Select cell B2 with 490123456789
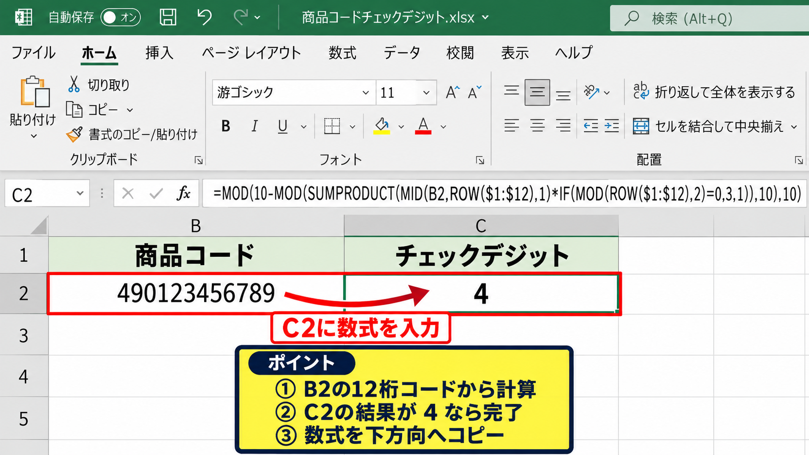 (196, 294)
